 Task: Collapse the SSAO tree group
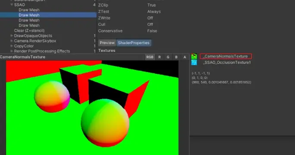click(x=12, y=5)
